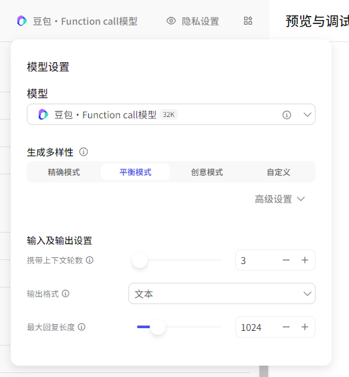The width and height of the screenshot is (349, 377).
Task: Open the four-squares grid icon in the header
Action: (248, 21)
